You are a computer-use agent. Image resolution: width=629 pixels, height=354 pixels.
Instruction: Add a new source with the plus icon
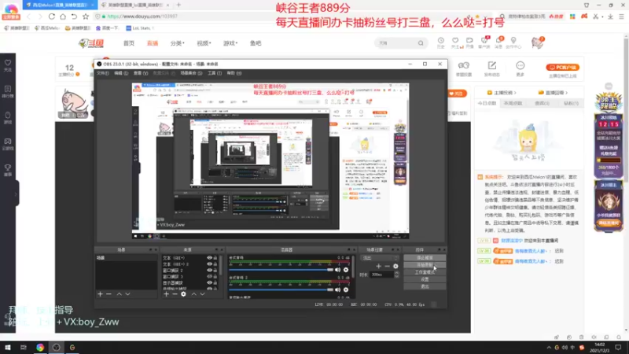pyautogui.click(x=167, y=294)
